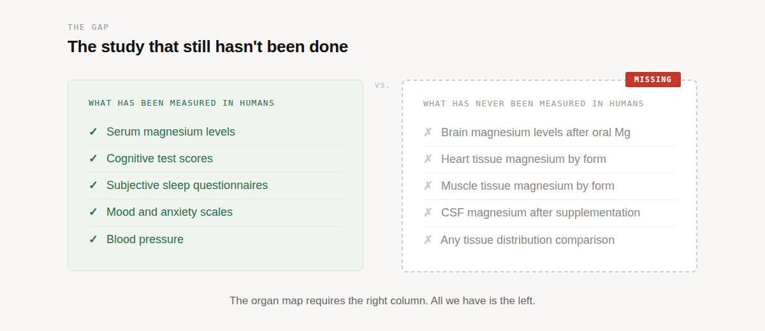Click the X icon next to Heart tissue magnesium
Screen dimensions: 765x331
coord(428,159)
